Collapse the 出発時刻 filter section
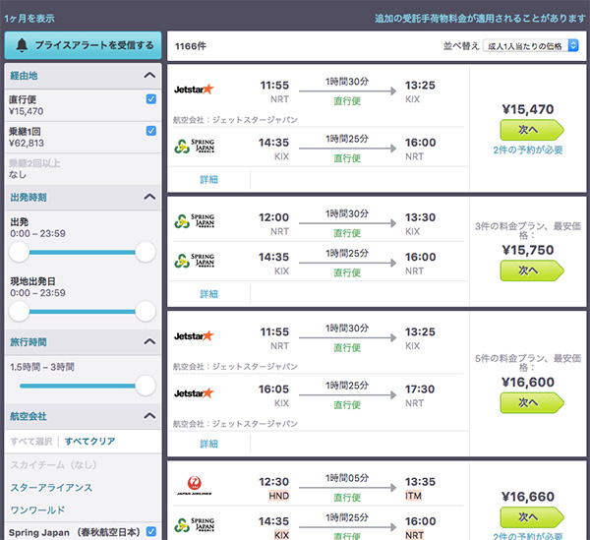Viewport: 590px width, 540px height. (149, 197)
